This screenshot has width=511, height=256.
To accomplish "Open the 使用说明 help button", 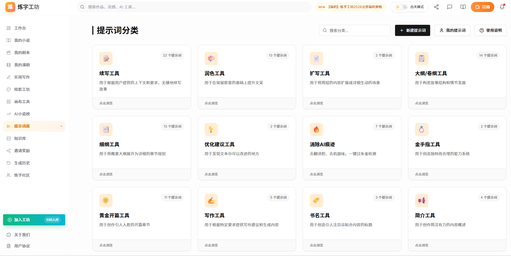I will (x=490, y=30).
